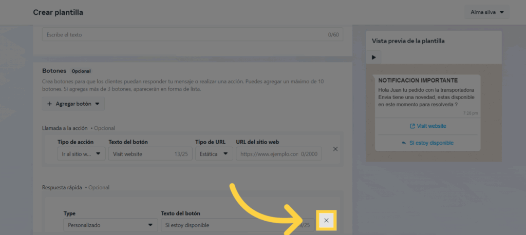526x235 pixels.
Task: Click the caret arrow on Agregar botón
Action: click(x=97, y=104)
